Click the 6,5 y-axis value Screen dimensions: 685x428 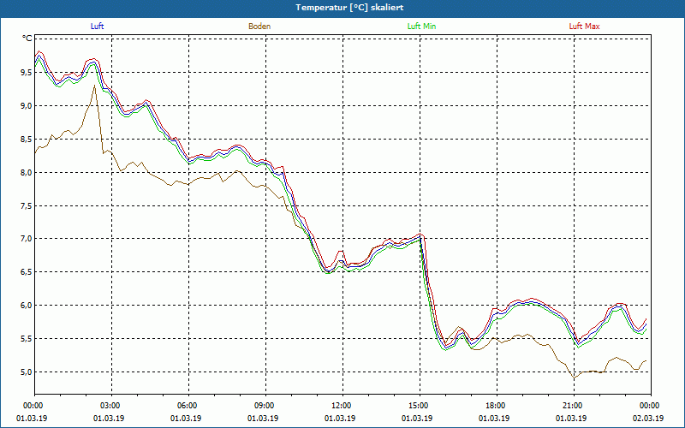point(25,272)
